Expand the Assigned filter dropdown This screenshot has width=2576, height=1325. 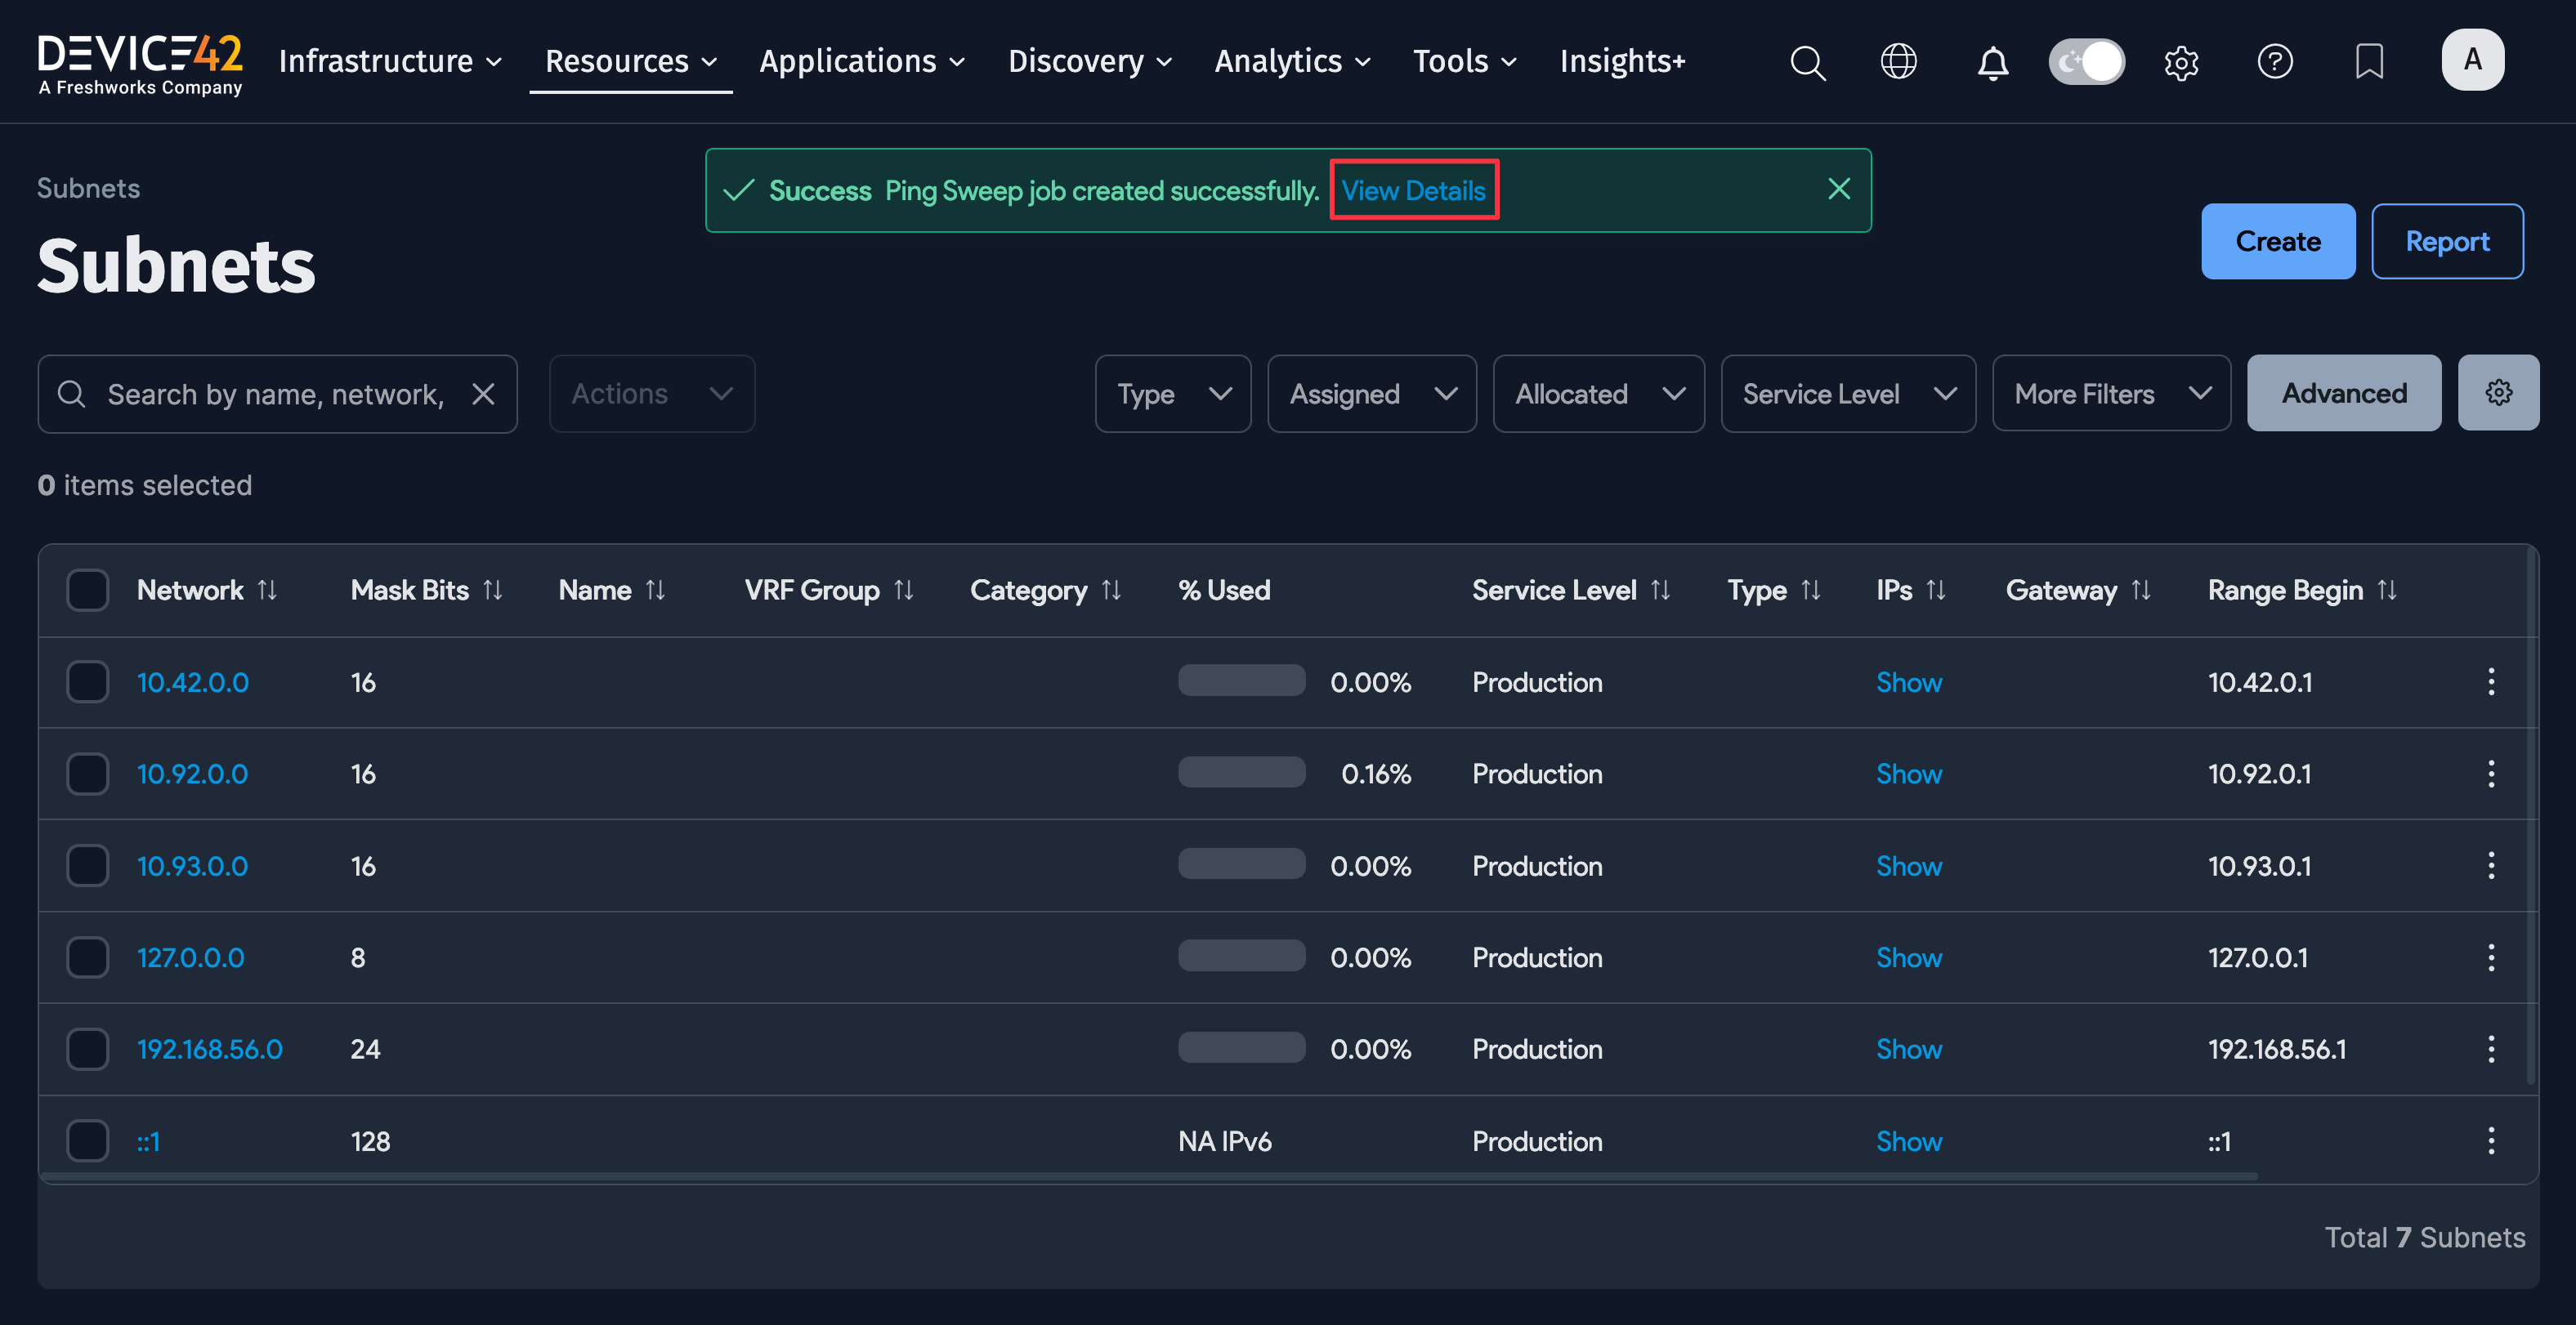pos(1371,394)
